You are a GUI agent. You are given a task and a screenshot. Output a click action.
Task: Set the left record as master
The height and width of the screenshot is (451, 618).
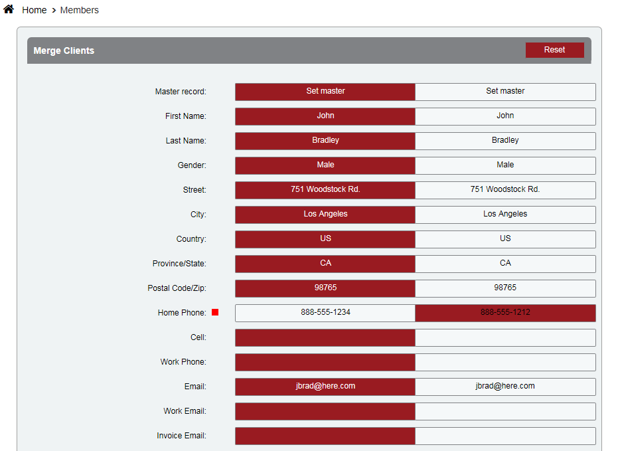pos(325,92)
